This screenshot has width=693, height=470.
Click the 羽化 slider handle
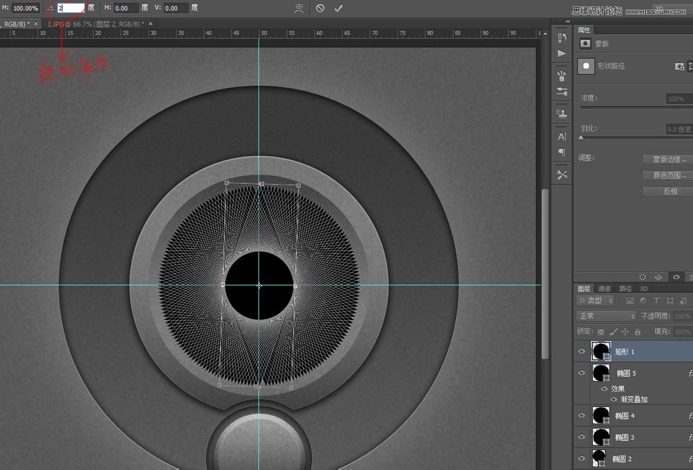click(x=581, y=138)
